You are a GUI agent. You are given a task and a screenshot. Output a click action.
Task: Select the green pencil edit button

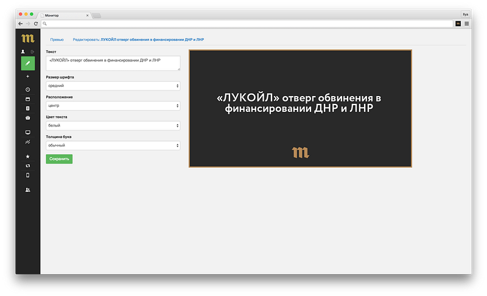tap(28, 63)
